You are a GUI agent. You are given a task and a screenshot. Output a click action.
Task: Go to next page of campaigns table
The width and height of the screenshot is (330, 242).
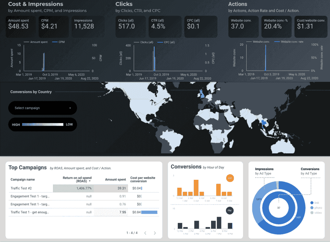point(155,233)
